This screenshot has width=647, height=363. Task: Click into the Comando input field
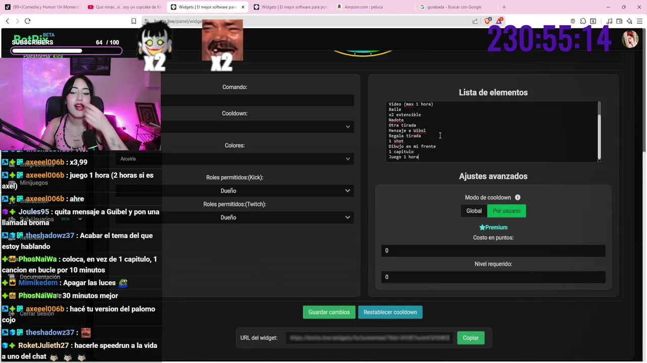pyautogui.click(x=235, y=100)
